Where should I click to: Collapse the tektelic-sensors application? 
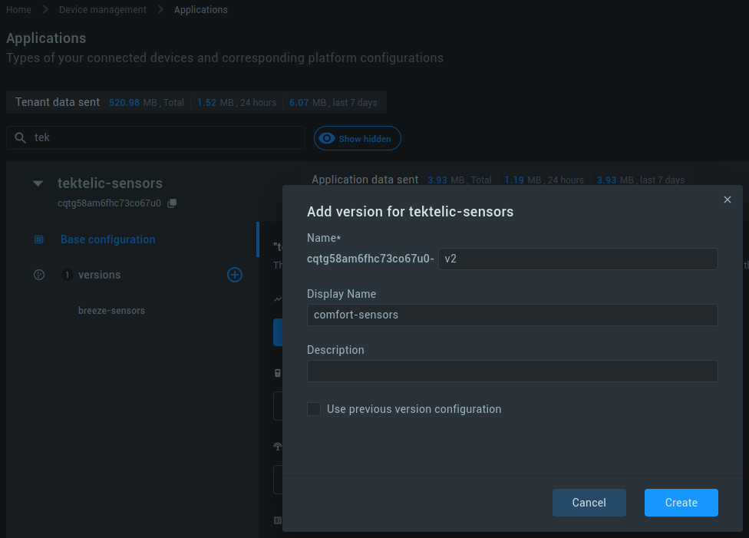[38, 183]
